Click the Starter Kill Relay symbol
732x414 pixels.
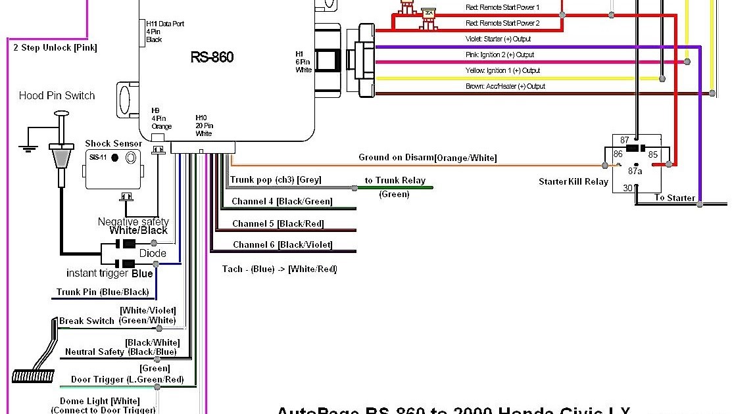tap(637, 163)
